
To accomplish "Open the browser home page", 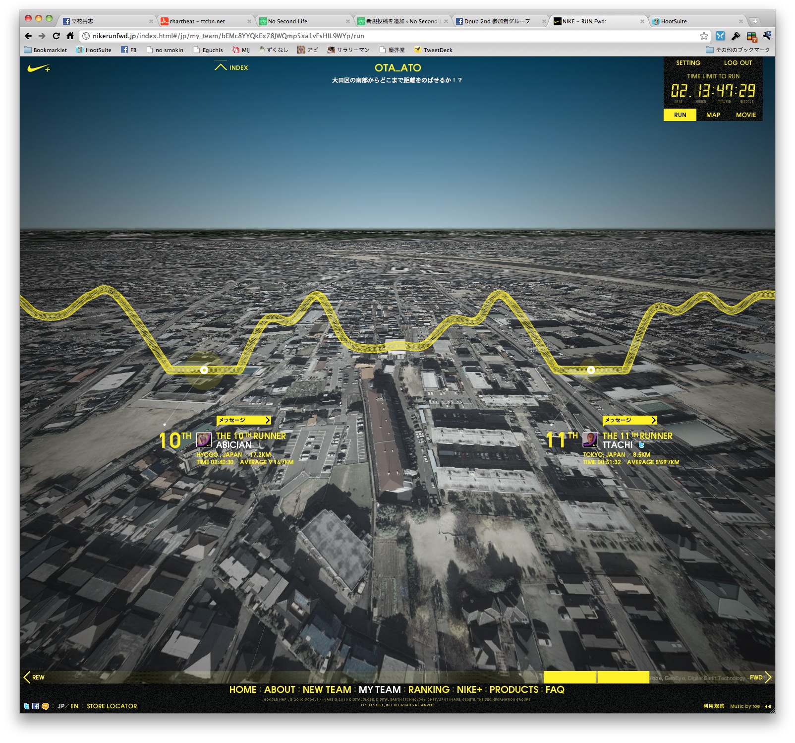I will (x=70, y=36).
